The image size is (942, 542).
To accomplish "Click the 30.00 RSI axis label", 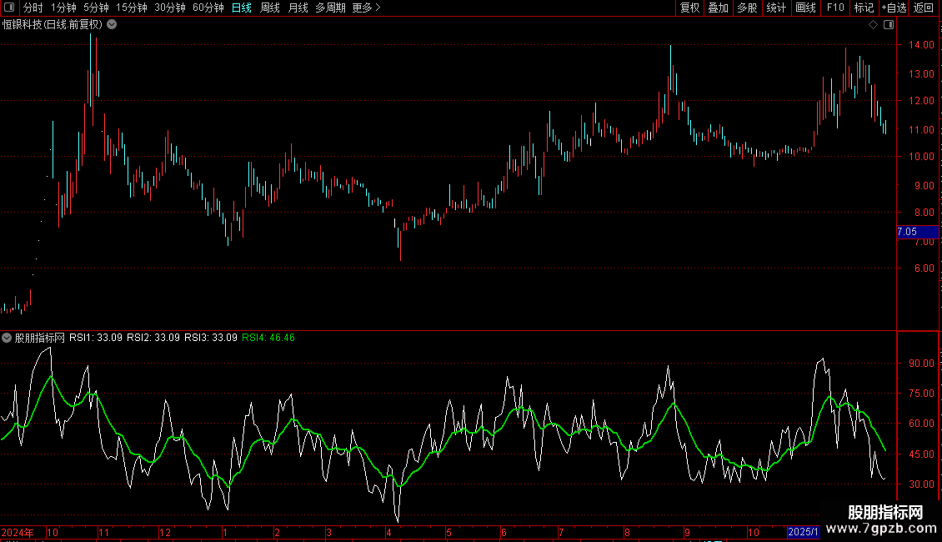I will pos(921,484).
